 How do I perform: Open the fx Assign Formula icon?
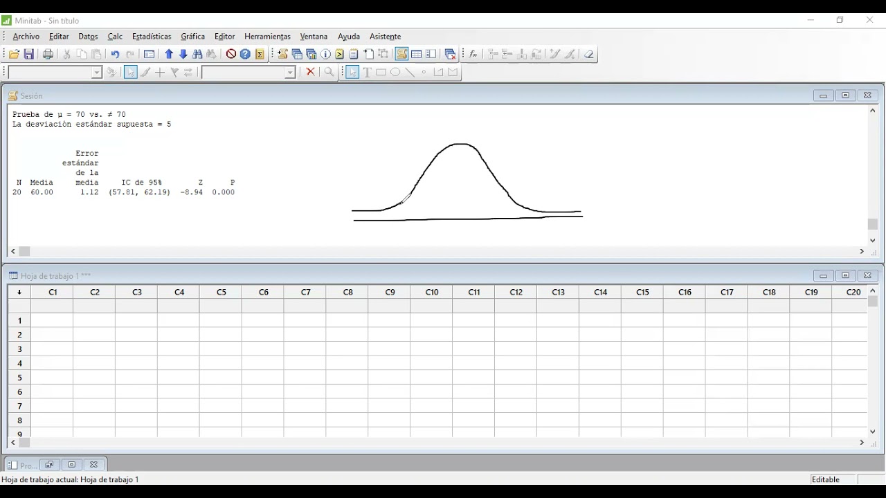(473, 54)
